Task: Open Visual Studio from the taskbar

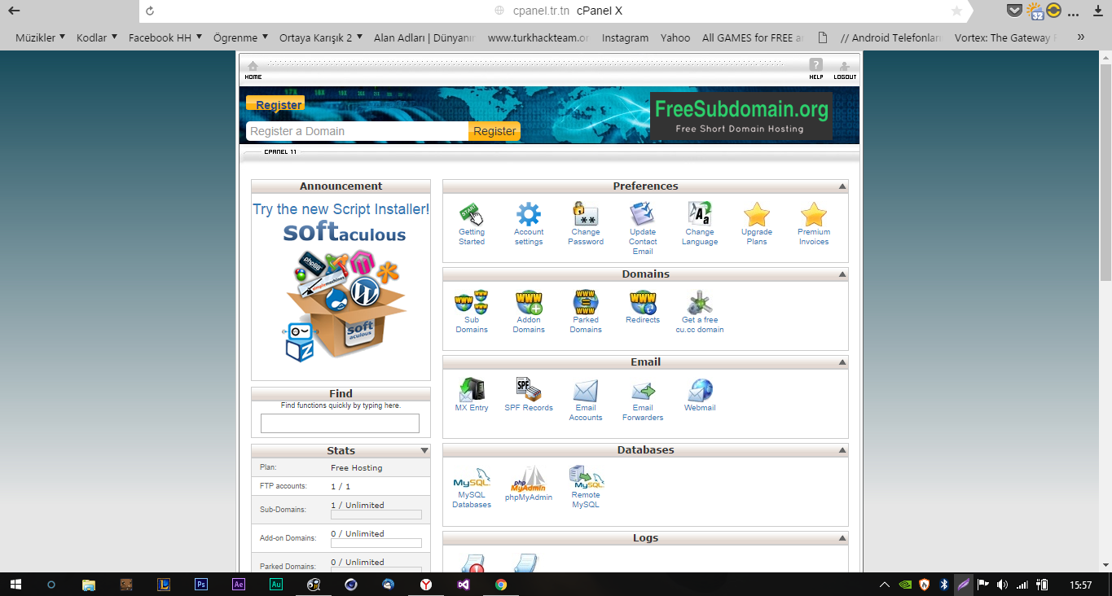Action: point(463,584)
